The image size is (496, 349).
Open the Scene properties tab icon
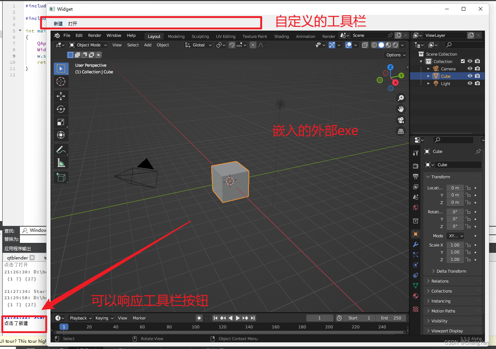click(416, 197)
